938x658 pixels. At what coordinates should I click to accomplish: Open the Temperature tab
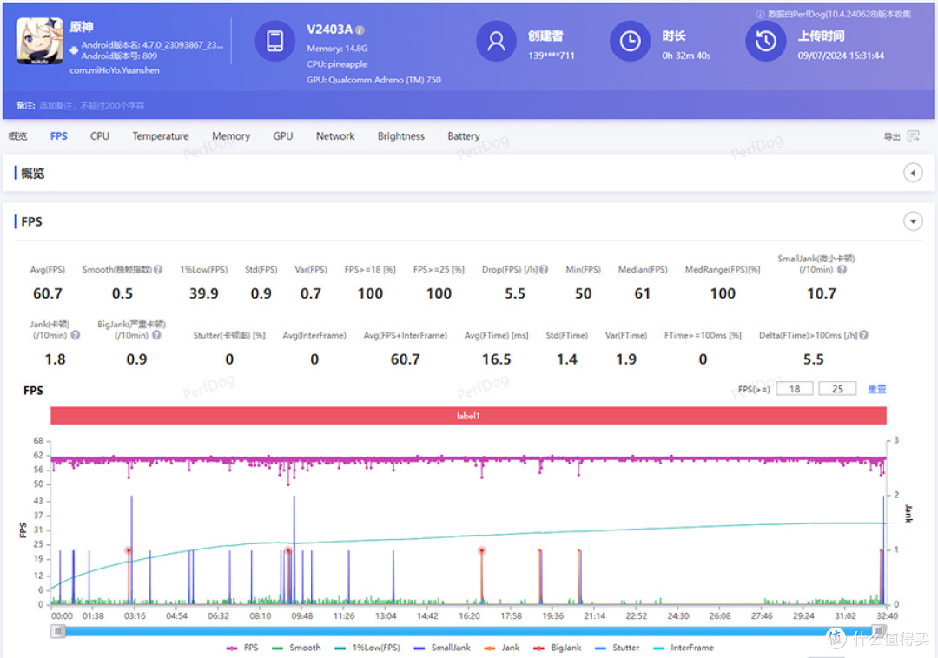161,136
